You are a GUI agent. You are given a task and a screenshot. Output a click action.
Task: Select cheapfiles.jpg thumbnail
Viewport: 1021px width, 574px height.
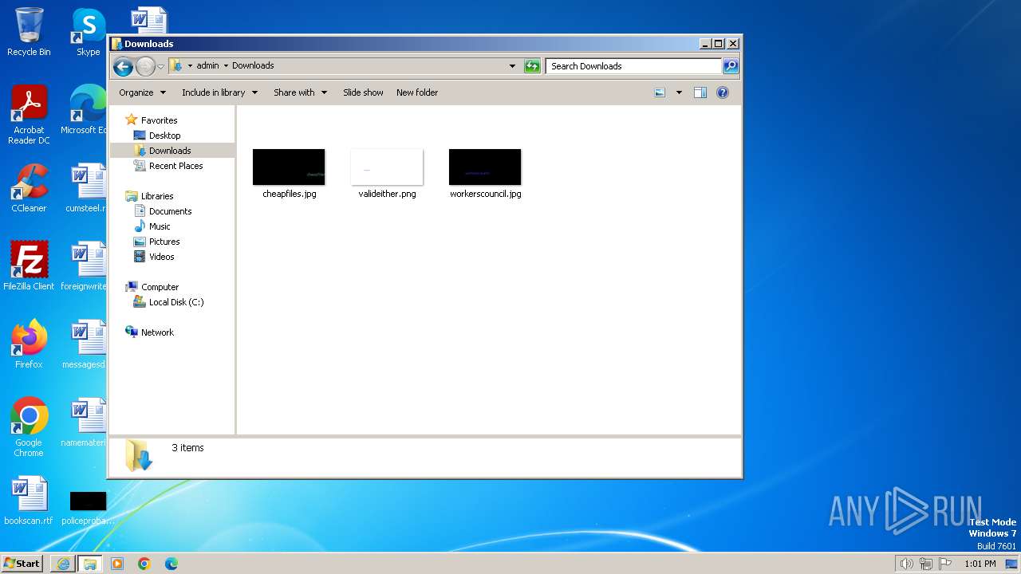289,167
